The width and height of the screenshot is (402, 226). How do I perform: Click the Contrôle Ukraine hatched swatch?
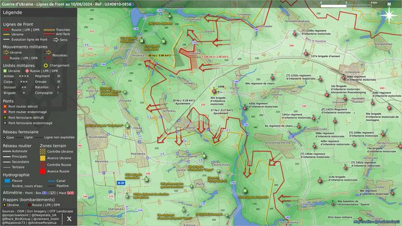(x=43, y=151)
